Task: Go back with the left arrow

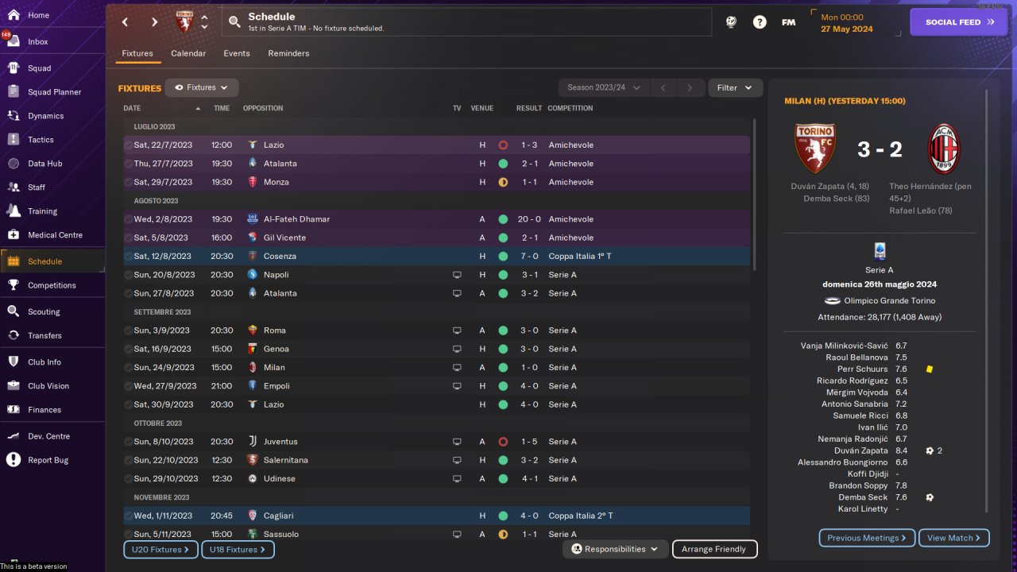Action: coord(126,22)
